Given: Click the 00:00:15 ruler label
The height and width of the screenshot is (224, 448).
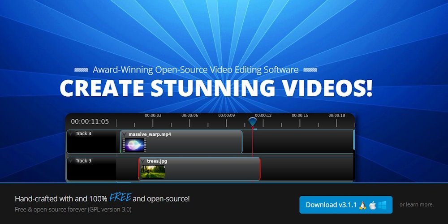Looking at the screenshot, I should click(x=300, y=116).
